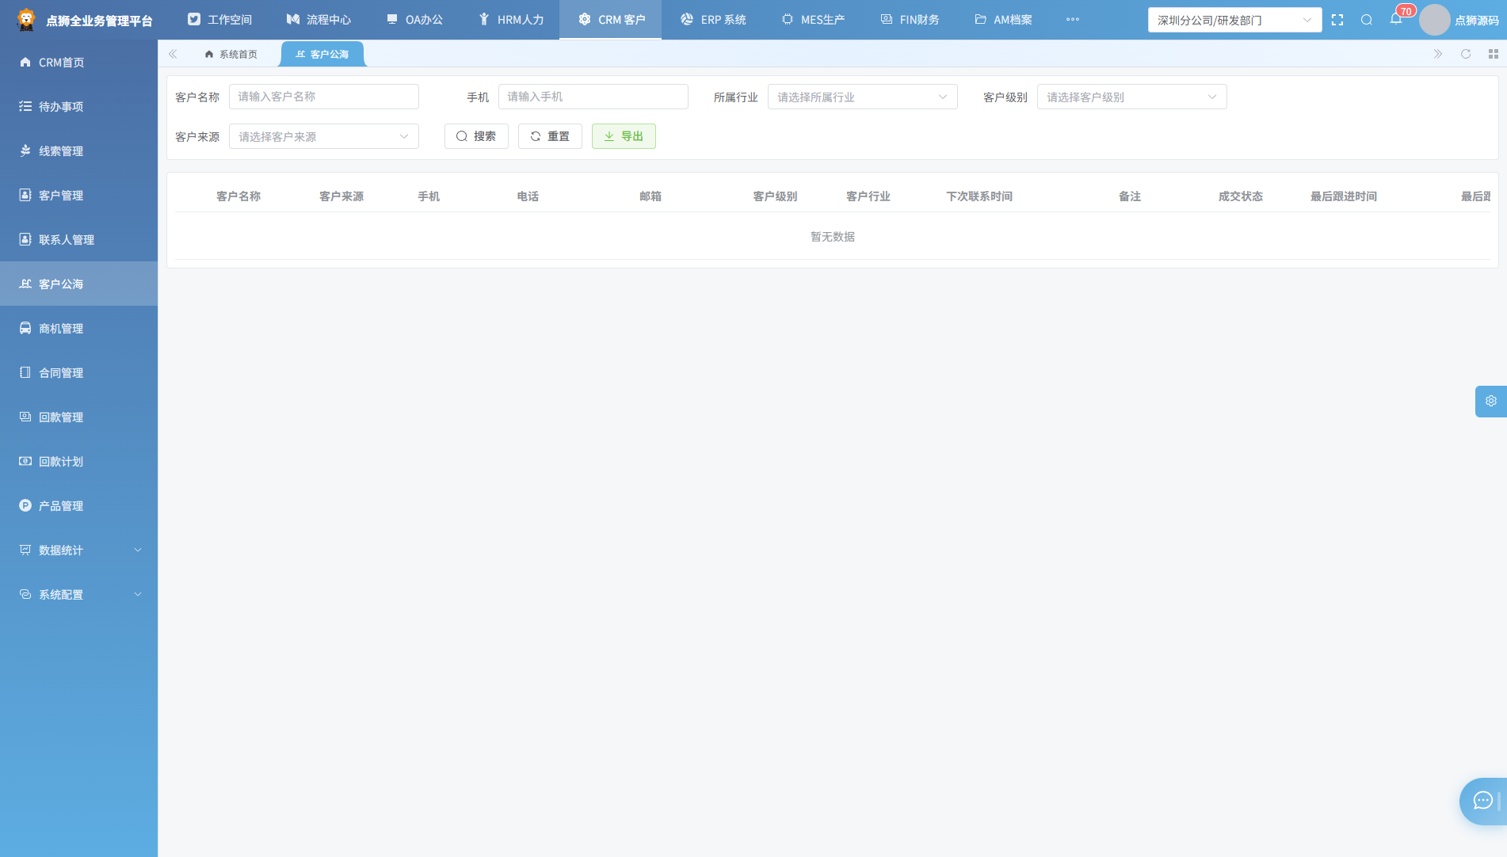Open the 流程中心 module
The height and width of the screenshot is (857, 1507).
click(319, 20)
